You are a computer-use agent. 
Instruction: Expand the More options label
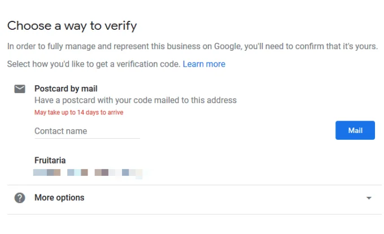[x=59, y=198]
